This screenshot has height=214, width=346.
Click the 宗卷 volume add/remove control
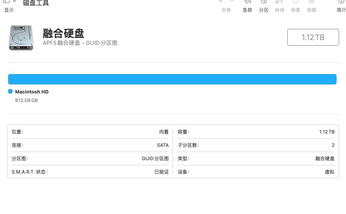click(226, 6)
